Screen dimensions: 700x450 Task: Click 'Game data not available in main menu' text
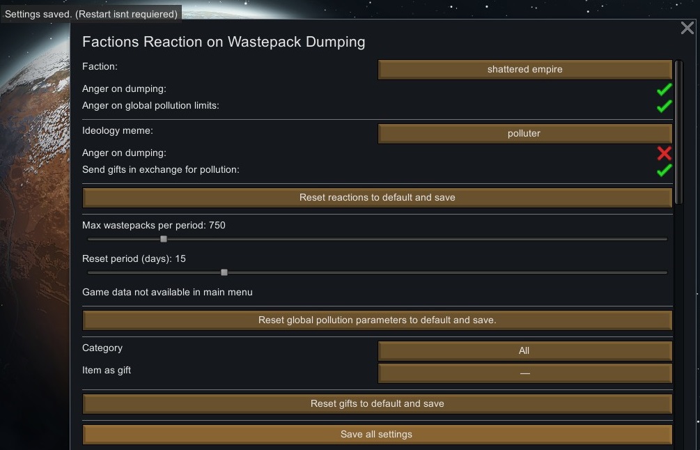tap(167, 292)
